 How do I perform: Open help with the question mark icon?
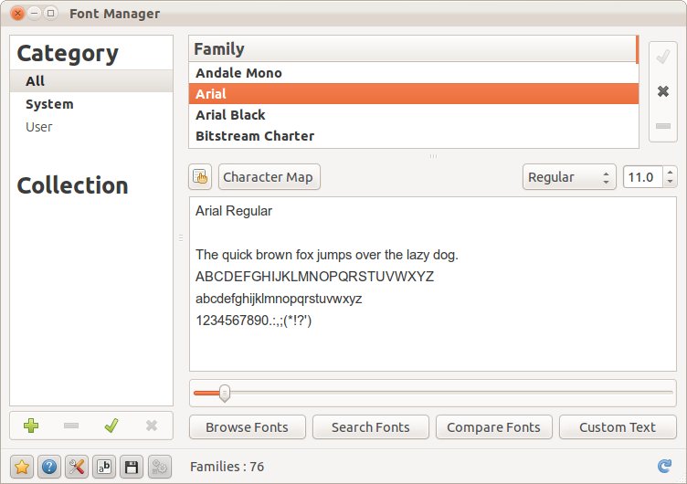(x=49, y=467)
